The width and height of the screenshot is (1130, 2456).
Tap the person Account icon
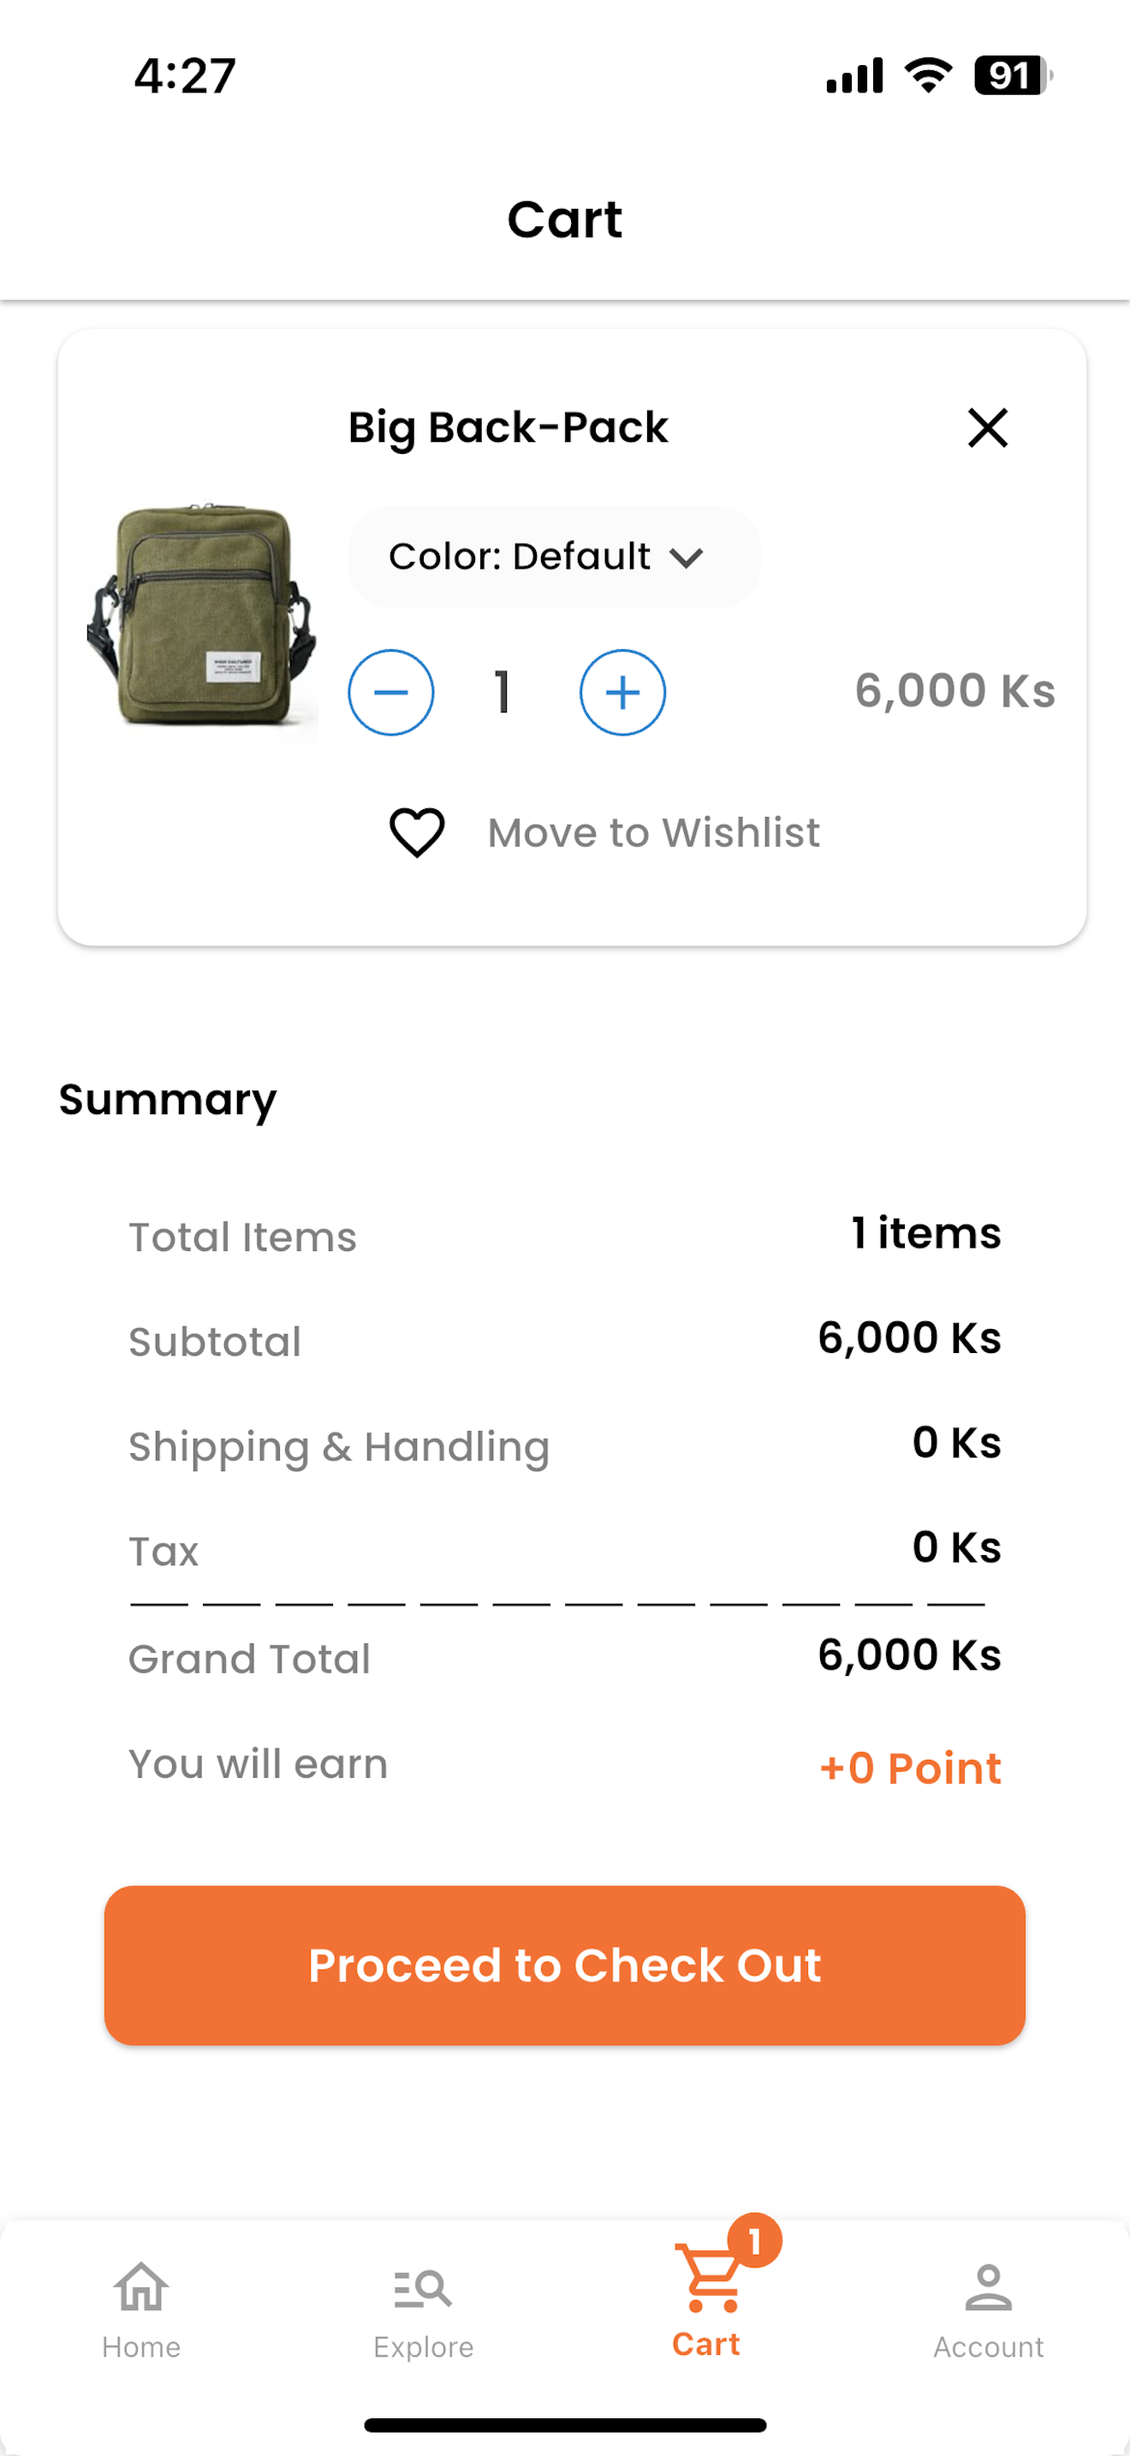(x=988, y=2288)
